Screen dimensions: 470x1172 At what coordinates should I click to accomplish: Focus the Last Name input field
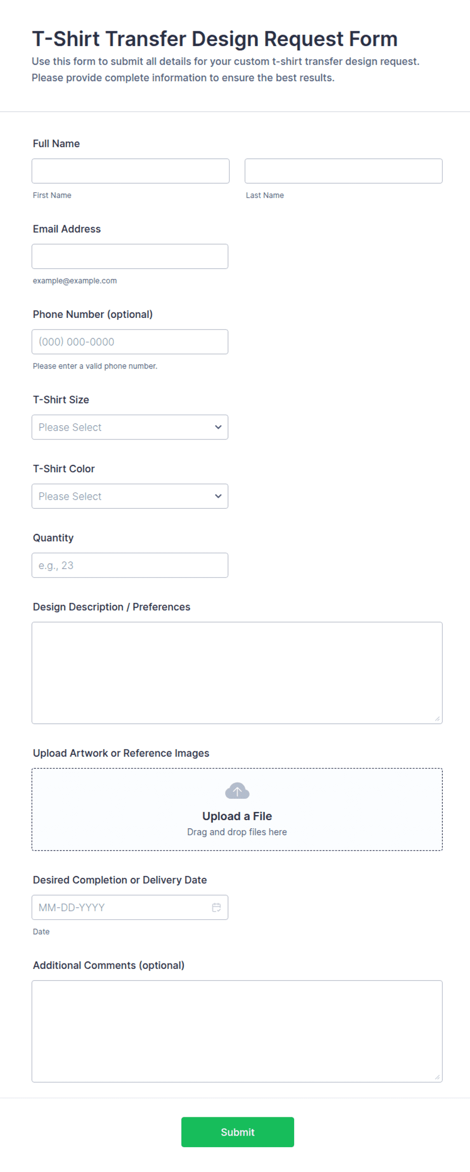[344, 171]
